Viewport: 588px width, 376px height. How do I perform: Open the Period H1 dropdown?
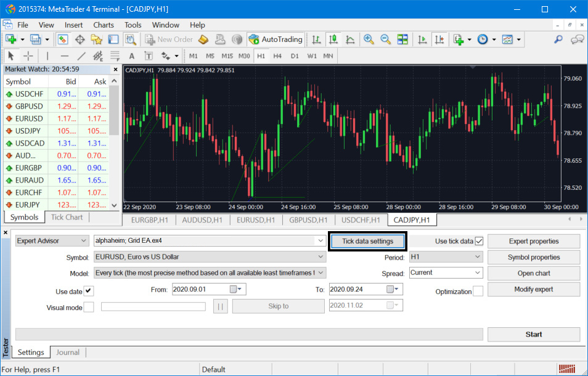pos(446,257)
